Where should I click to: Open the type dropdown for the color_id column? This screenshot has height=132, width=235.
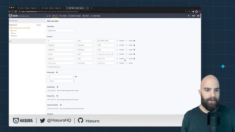point(86,54)
